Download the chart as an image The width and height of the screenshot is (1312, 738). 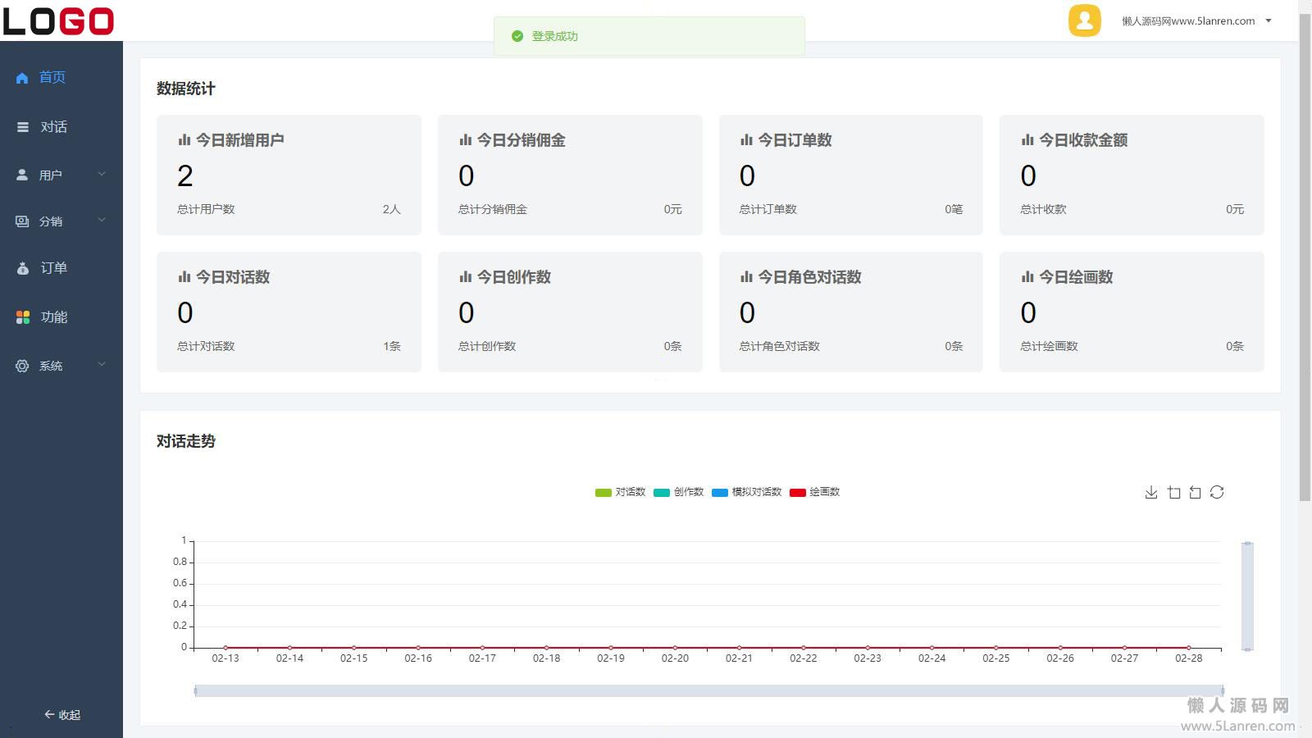coord(1151,492)
